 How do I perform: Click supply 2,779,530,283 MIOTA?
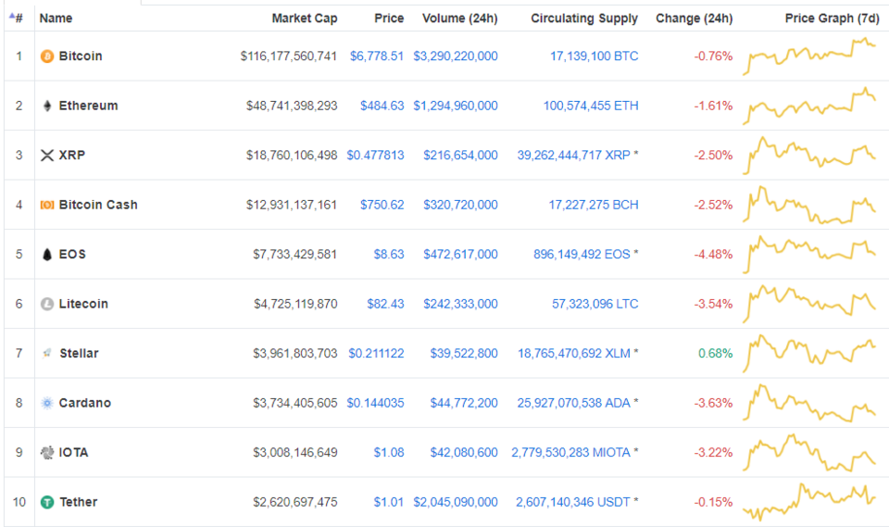[x=571, y=453]
